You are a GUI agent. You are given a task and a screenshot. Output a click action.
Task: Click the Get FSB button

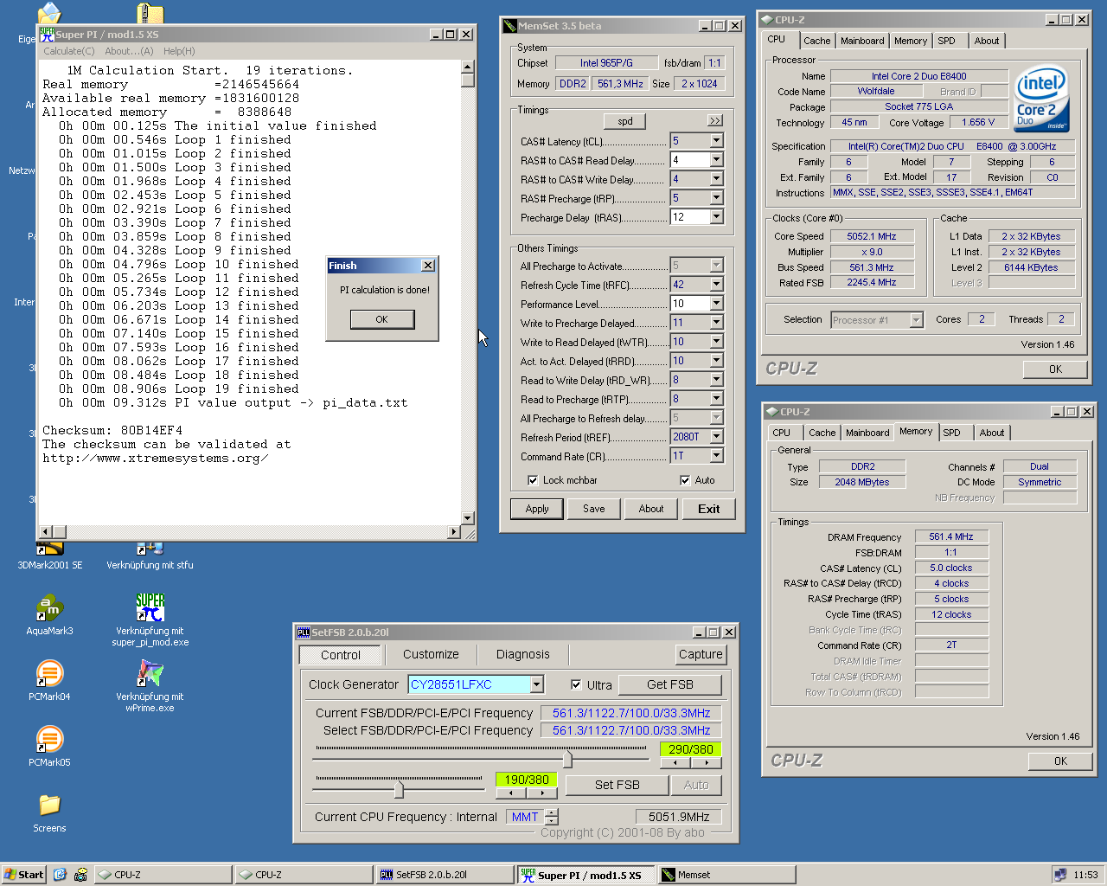pyautogui.click(x=669, y=684)
